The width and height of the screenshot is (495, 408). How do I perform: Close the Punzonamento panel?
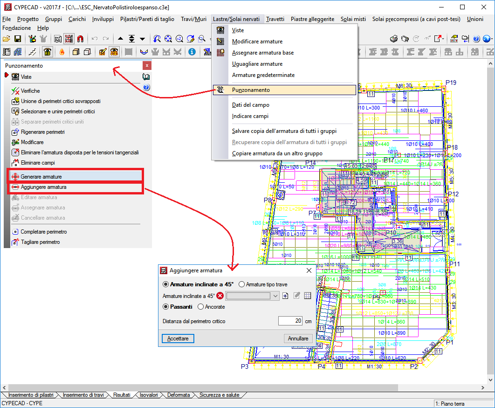pos(147,65)
